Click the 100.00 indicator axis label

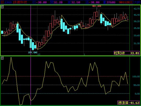pos(136,77)
